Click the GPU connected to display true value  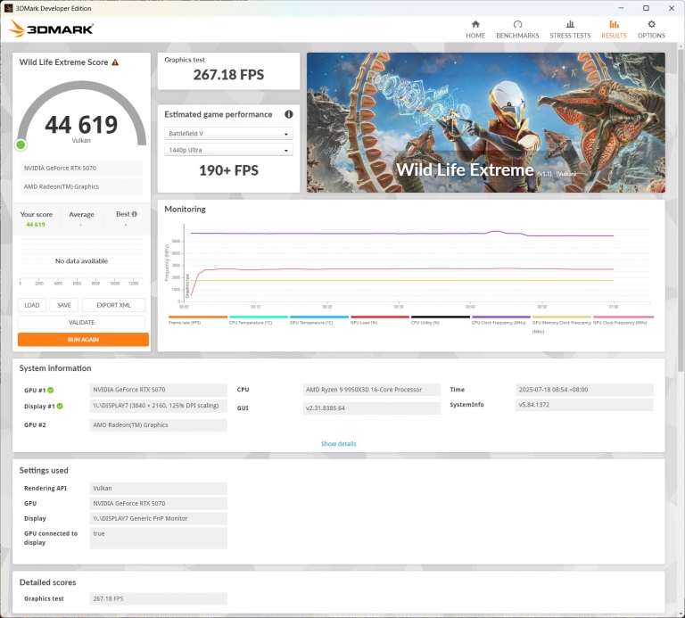point(159,538)
